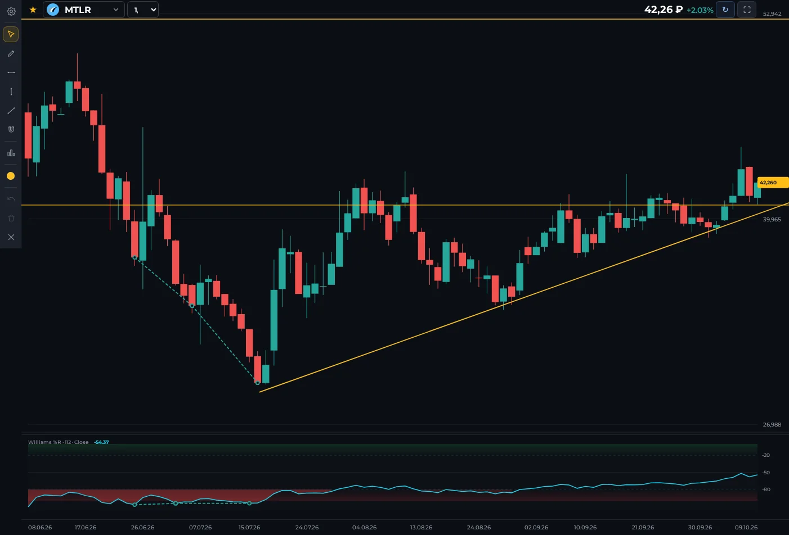Select the trend line tool
The image size is (789, 535).
11,111
